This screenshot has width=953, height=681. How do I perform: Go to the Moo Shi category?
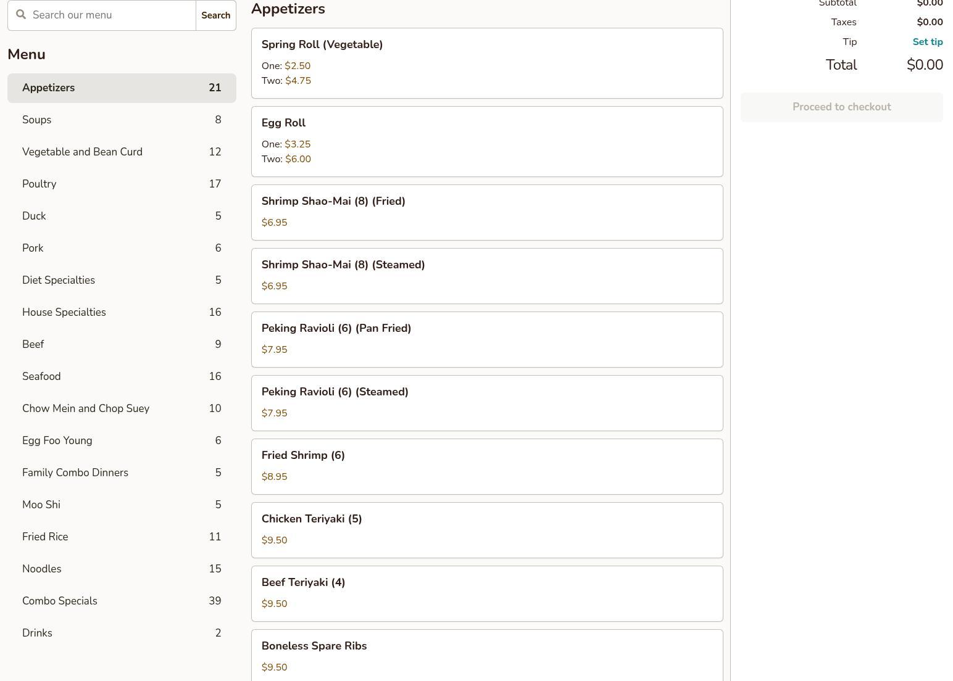point(122,505)
